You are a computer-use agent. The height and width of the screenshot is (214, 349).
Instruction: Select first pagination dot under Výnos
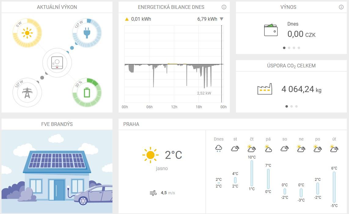pyautogui.click(x=284, y=48)
